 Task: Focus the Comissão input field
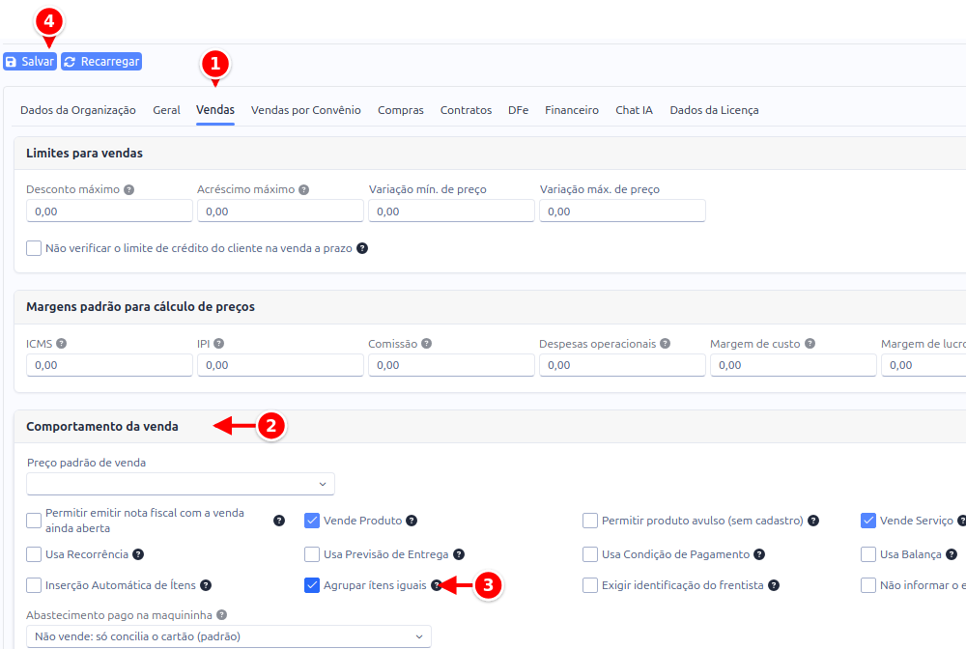(451, 365)
